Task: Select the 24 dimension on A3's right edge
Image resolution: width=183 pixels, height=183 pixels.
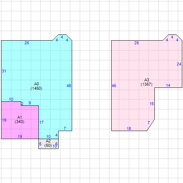Action: (179, 64)
